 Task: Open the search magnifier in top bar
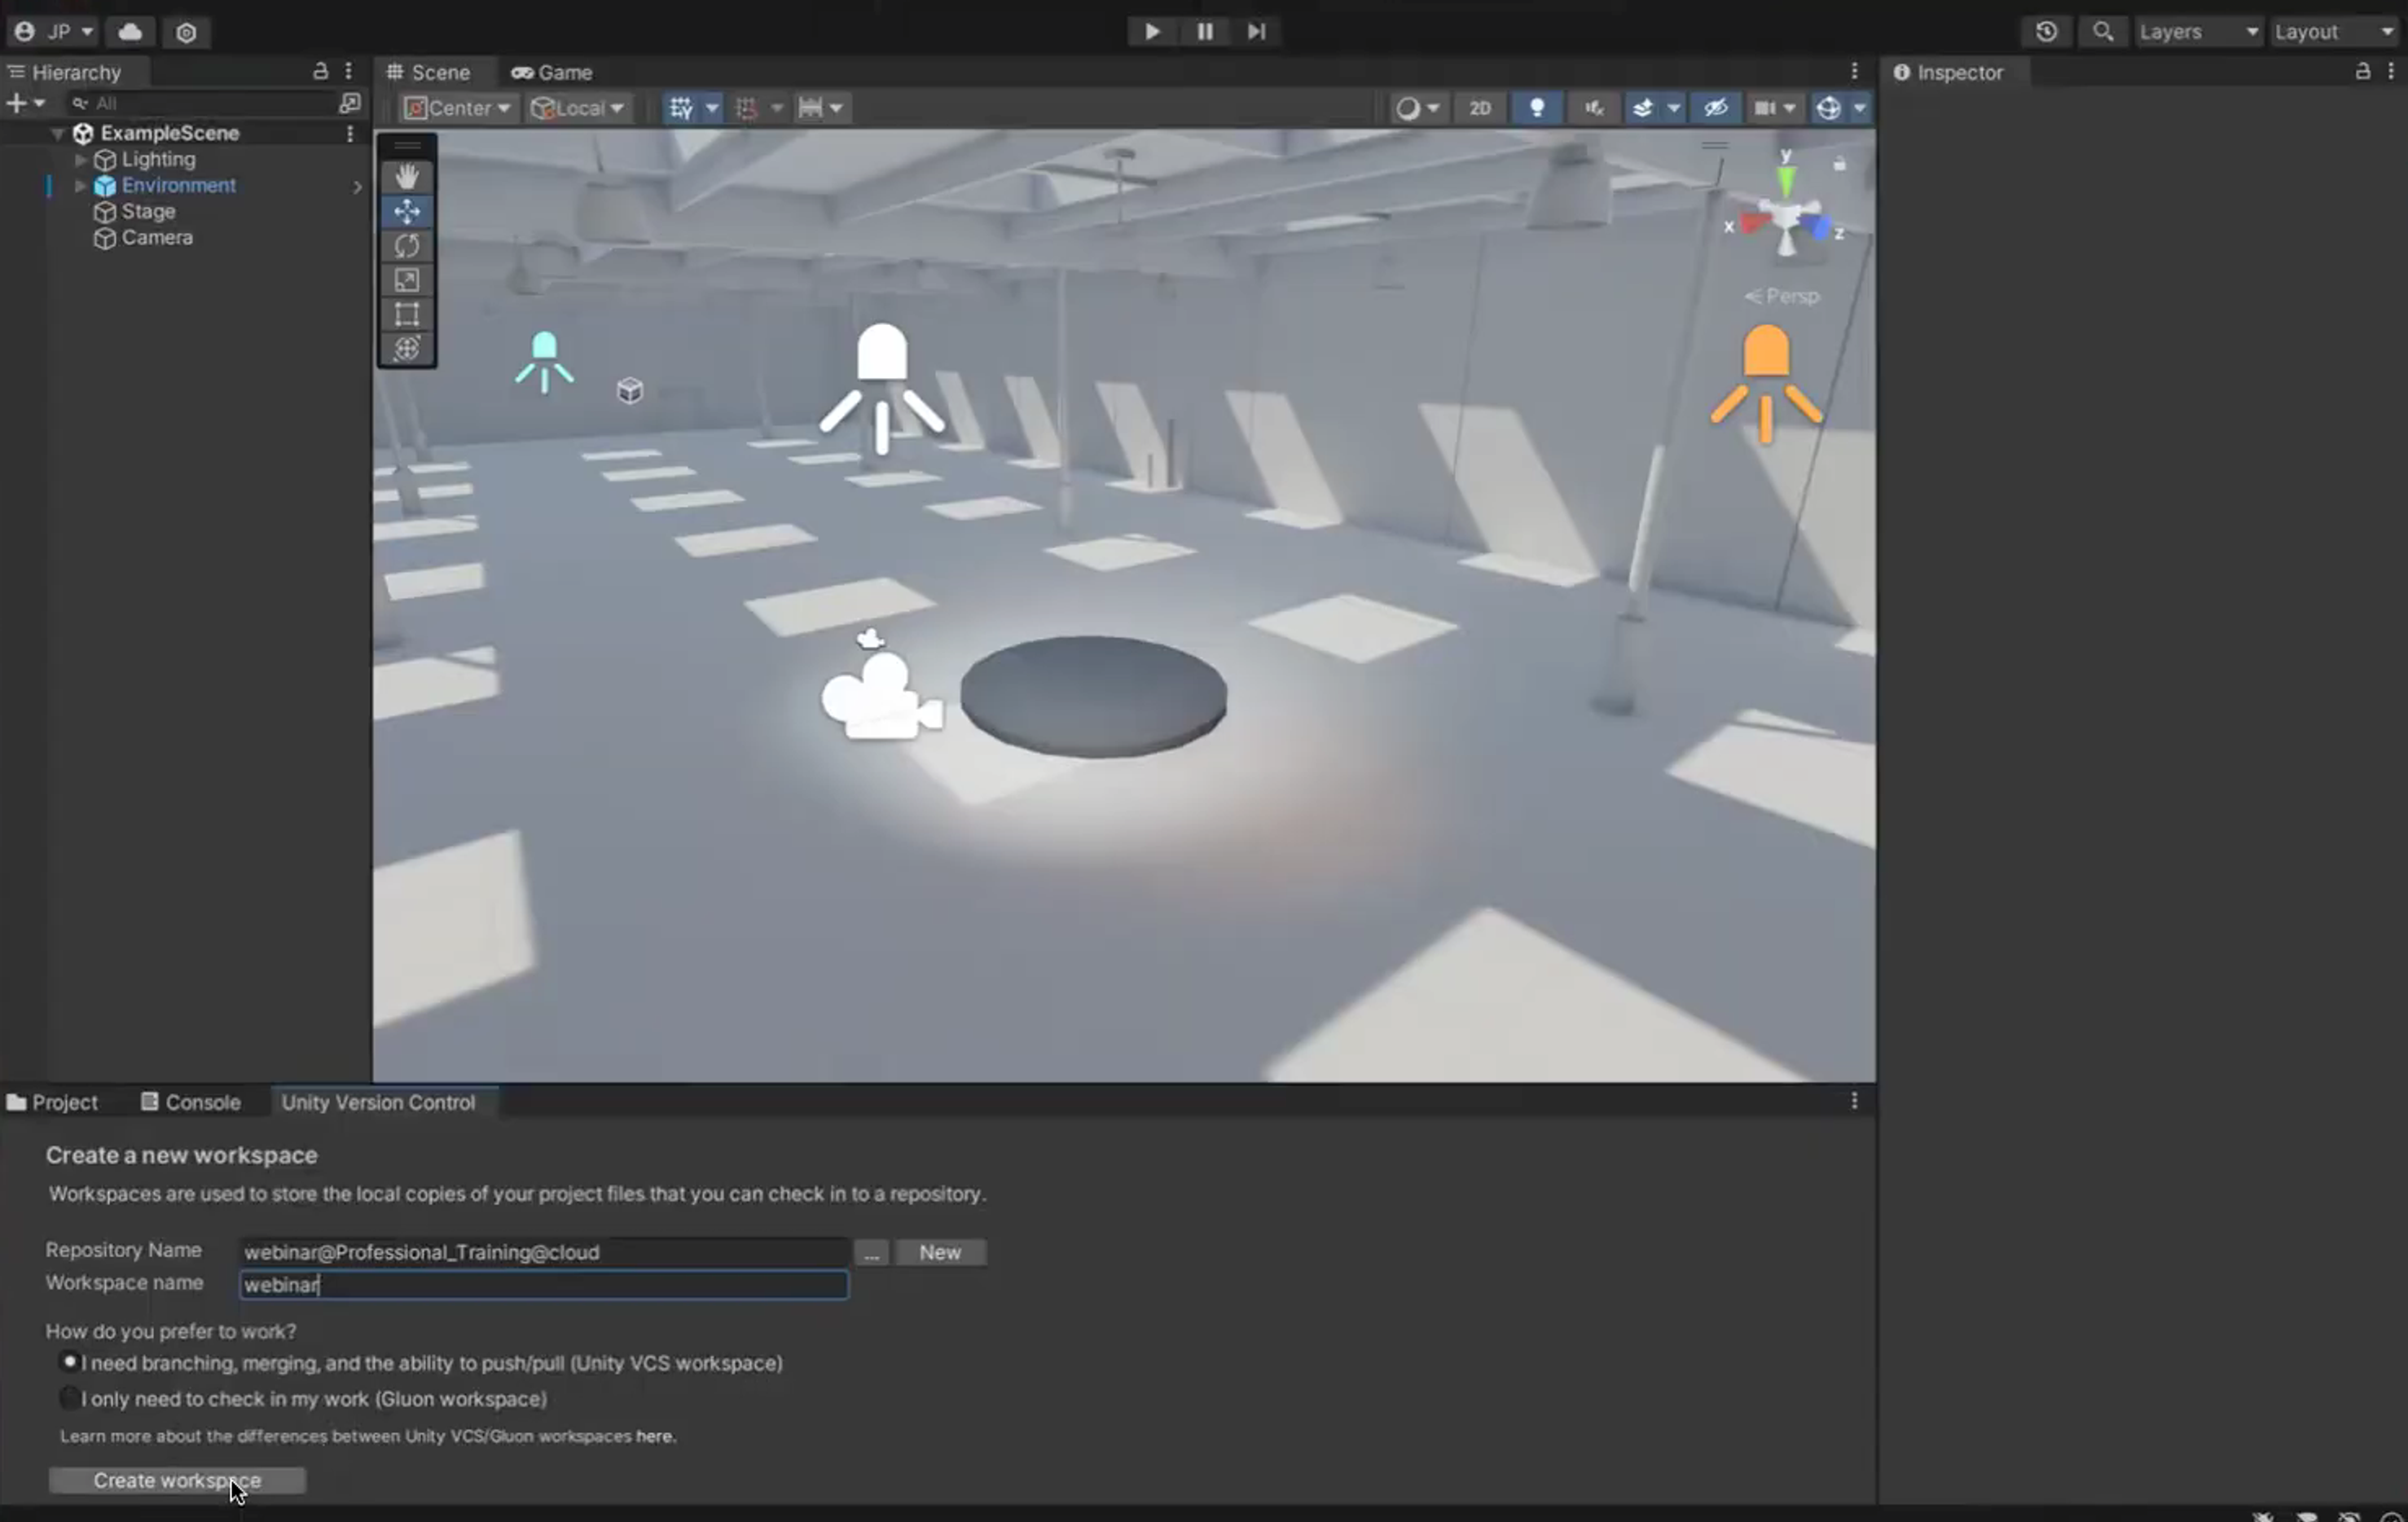(2103, 32)
